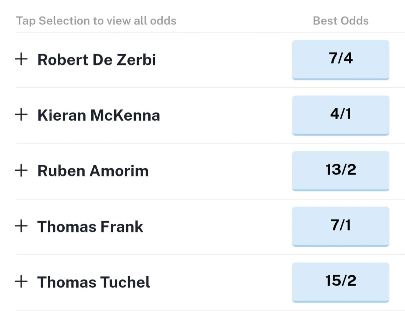This screenshot has width=405, height=311.
Task: Add the shortest-priced favourite's odds button
Action: 341,60
